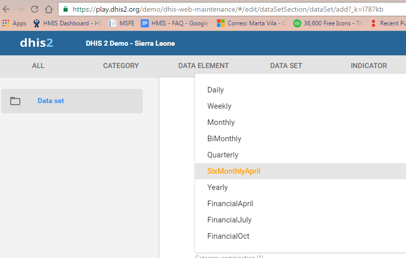
Task: Select Data set in the sidebar
Action: click(72, 101)
